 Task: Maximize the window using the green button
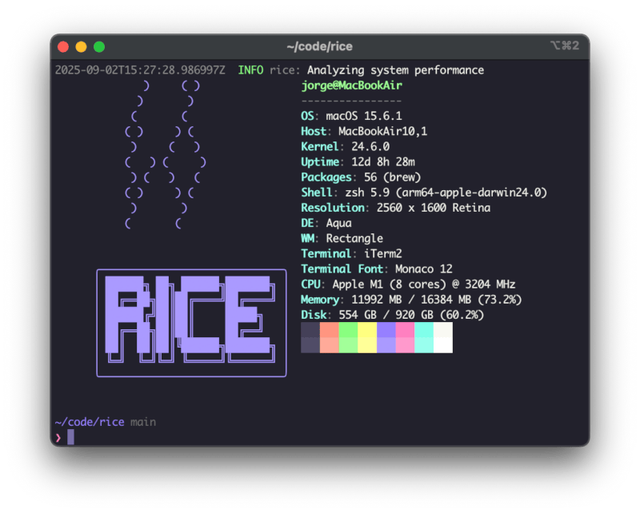99,47
